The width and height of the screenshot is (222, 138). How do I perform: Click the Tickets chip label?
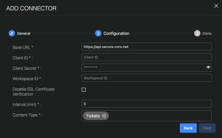point(93,116)
